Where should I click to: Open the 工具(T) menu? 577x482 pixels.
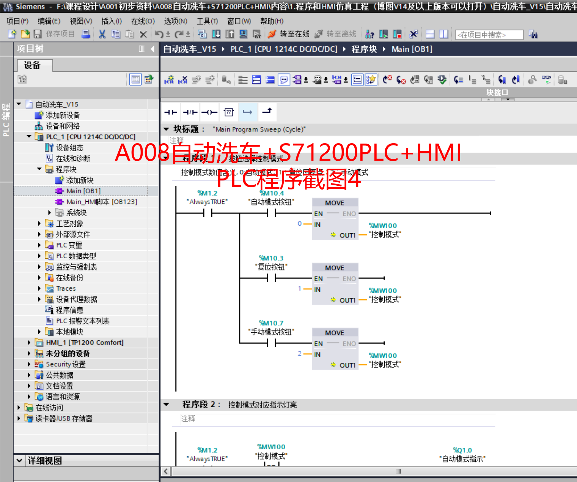point(207,21)
